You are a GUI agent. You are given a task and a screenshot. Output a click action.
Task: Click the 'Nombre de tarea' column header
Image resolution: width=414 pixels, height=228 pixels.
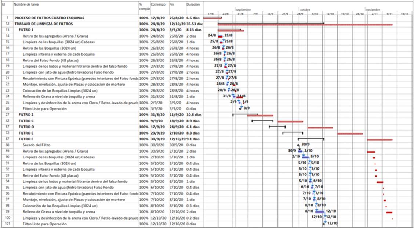26,4
